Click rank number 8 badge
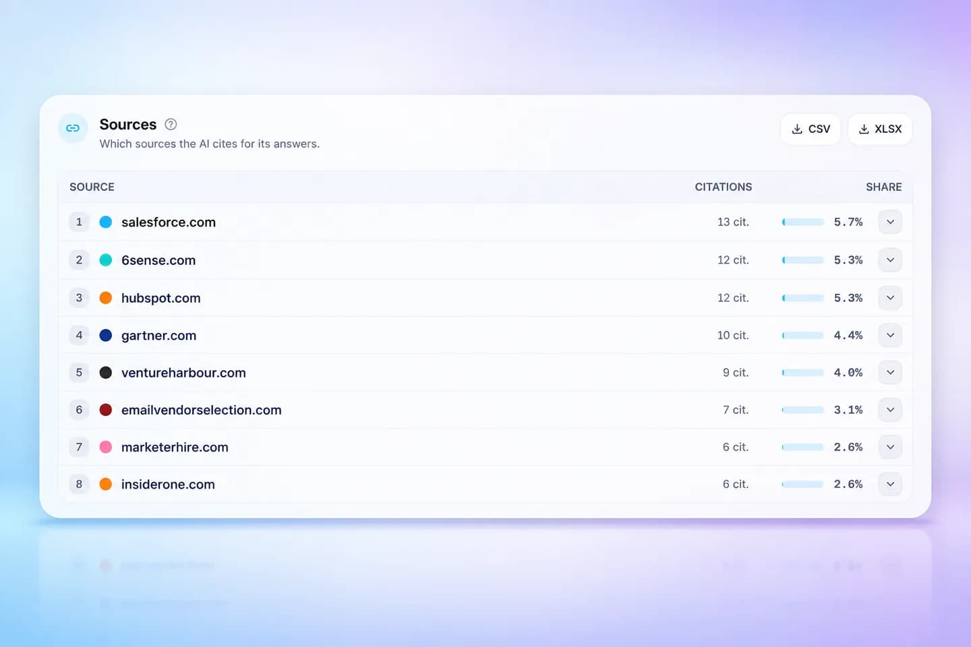 point(79,484)
